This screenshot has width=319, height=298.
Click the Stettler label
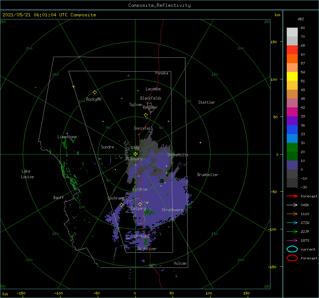click(x=207, y=102)
